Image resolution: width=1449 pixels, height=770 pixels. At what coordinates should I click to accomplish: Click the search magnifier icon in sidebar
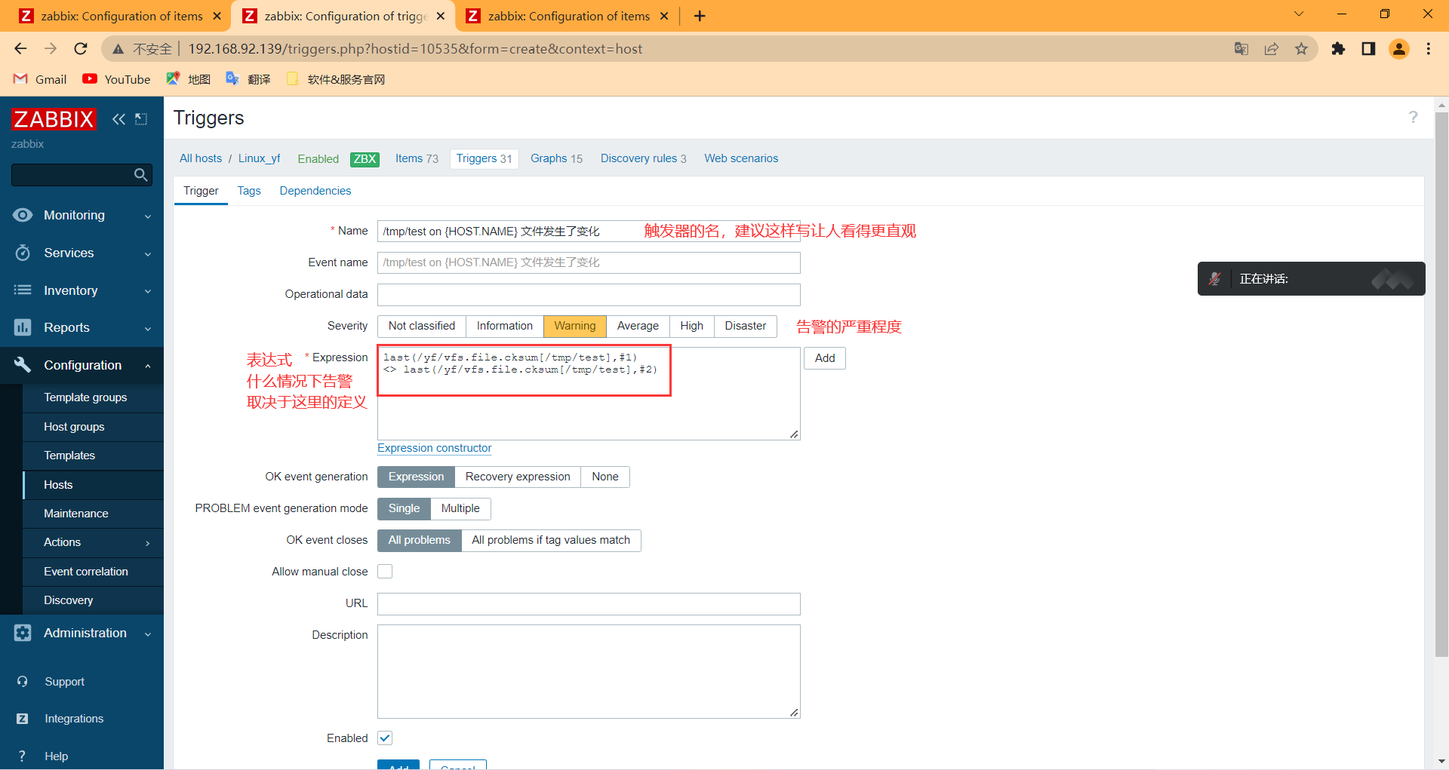140,175
